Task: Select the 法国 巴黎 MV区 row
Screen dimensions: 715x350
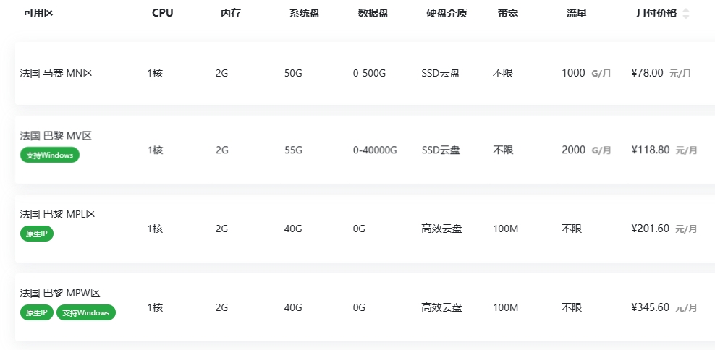Action: tap(365, 150)
